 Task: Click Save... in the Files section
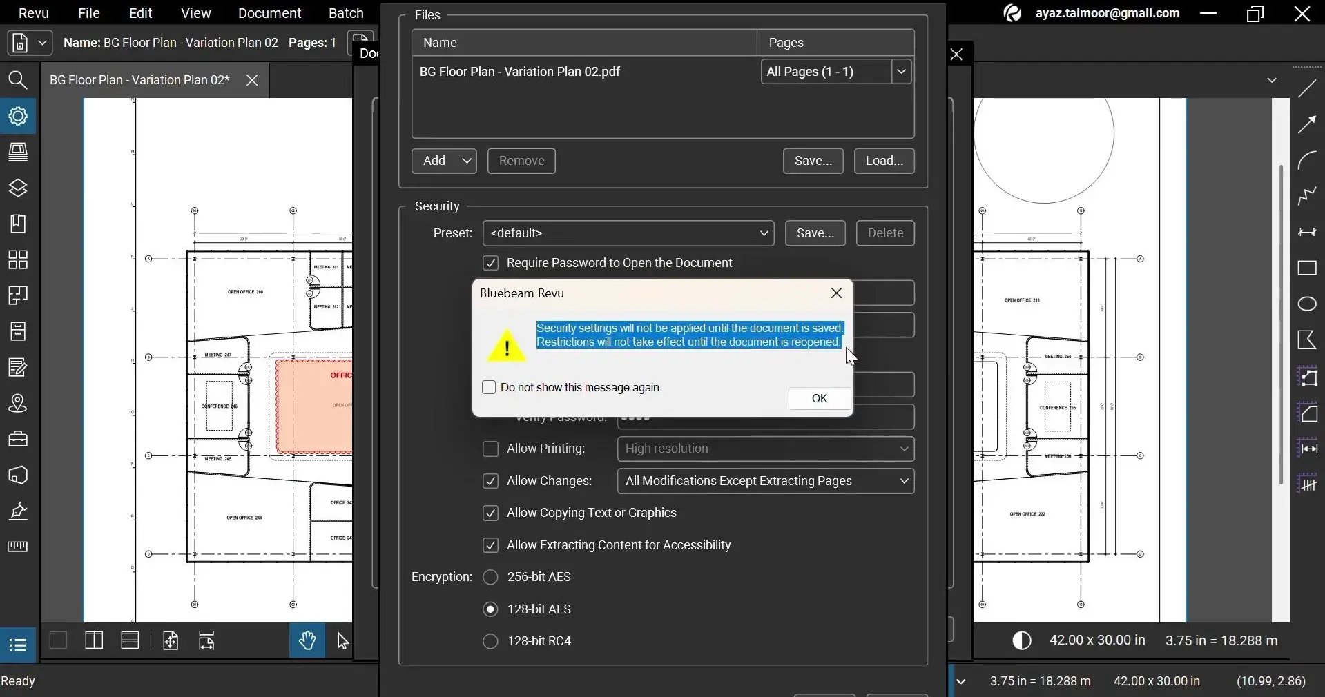[813, 161]
